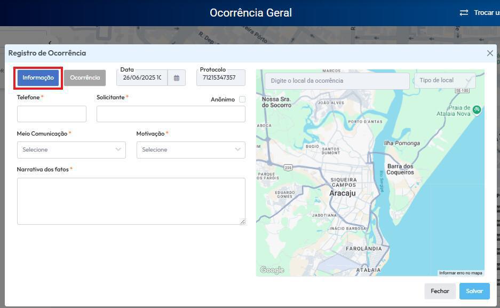The height and width of the screenshot is (308, 500).
Task: Click the Barra dos Coqueiros map label
Action: point(400,169)
